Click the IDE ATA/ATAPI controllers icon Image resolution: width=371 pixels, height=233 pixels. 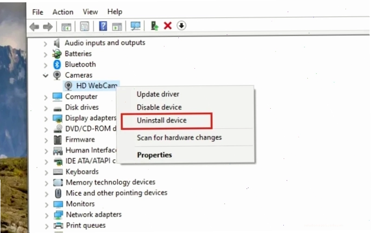[58, 162]
